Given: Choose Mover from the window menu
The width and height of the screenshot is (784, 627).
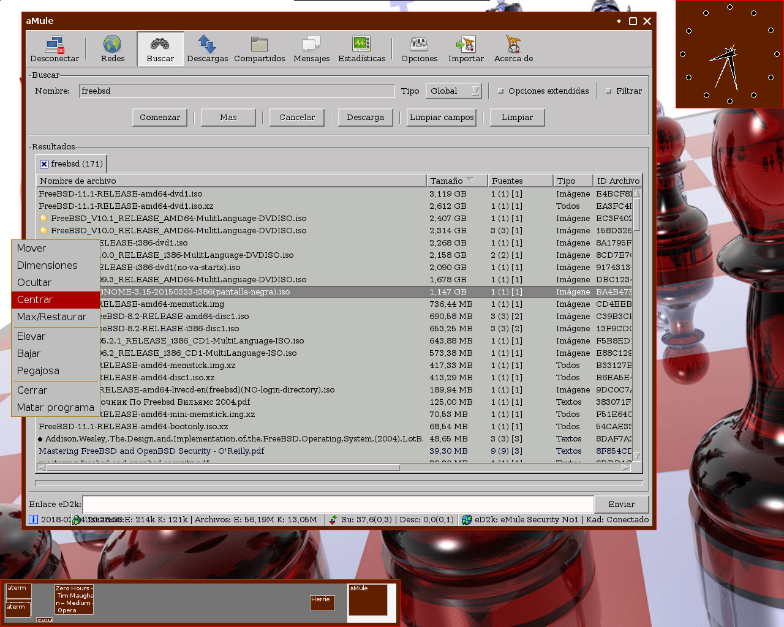Looking at the screenshot, I should tap(56, 249).
